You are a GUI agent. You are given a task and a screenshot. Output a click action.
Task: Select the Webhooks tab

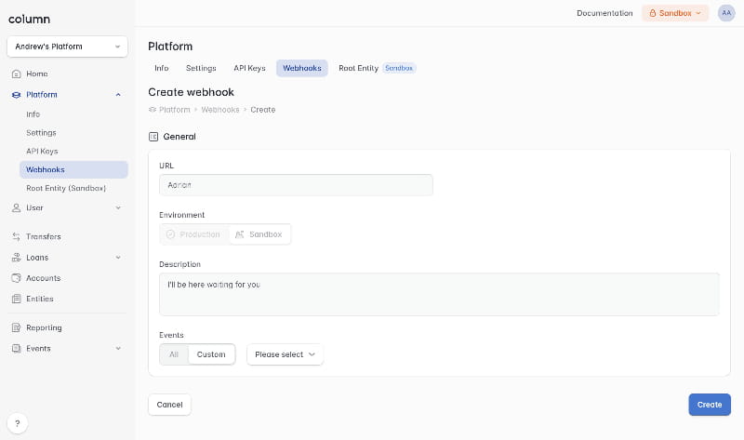coord(301,68)
